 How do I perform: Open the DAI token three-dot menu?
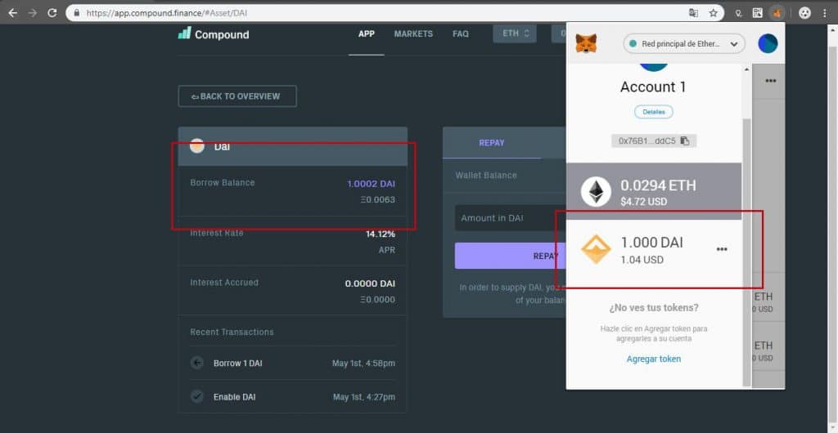tap(722, 249)
